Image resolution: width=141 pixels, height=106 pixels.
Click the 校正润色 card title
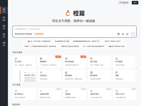(94, 62)
